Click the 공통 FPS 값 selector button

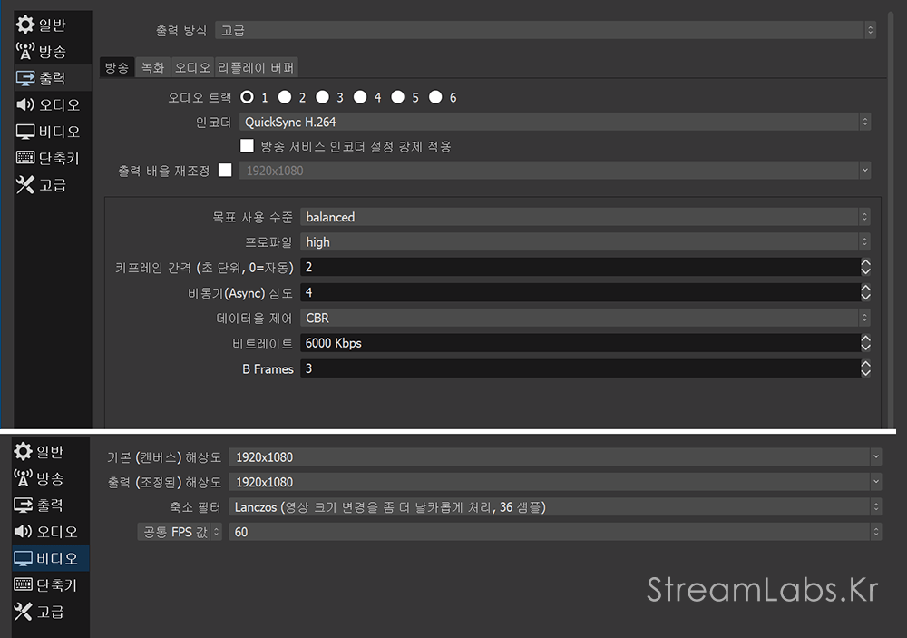point(177,532)
